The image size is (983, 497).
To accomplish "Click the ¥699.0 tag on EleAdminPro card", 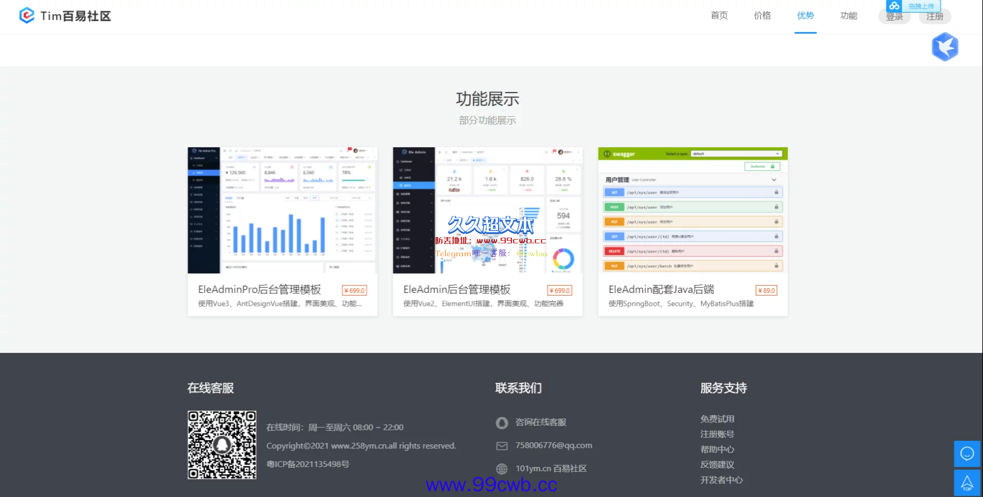I will [x=354, y=290].
